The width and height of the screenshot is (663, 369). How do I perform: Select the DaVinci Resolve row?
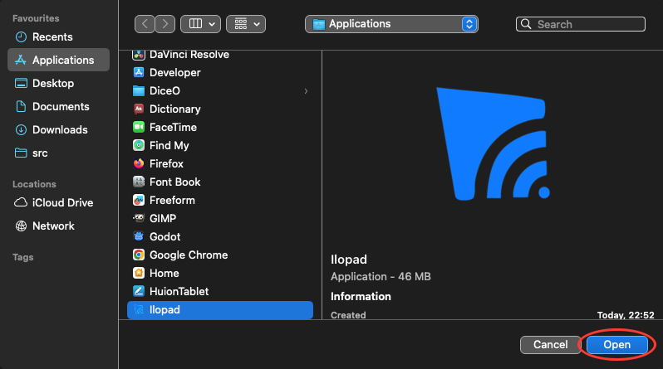point(220,56)
